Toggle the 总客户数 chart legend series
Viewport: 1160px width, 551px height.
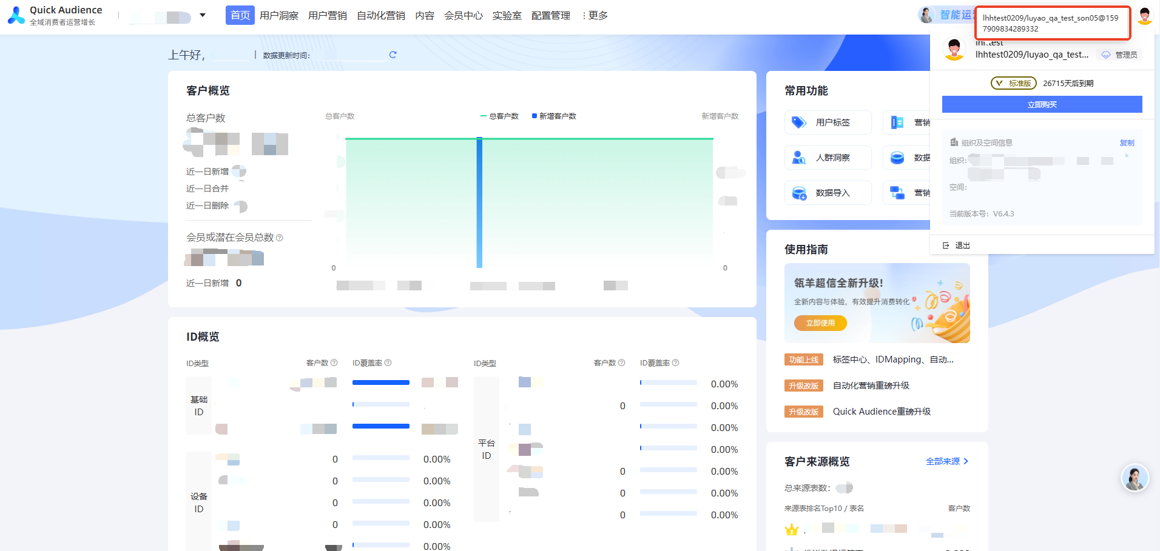[499, 116]
